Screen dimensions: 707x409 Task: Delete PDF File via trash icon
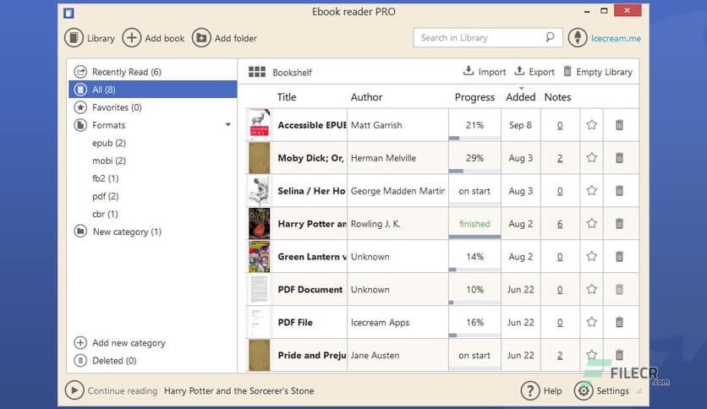pos(620,322)
